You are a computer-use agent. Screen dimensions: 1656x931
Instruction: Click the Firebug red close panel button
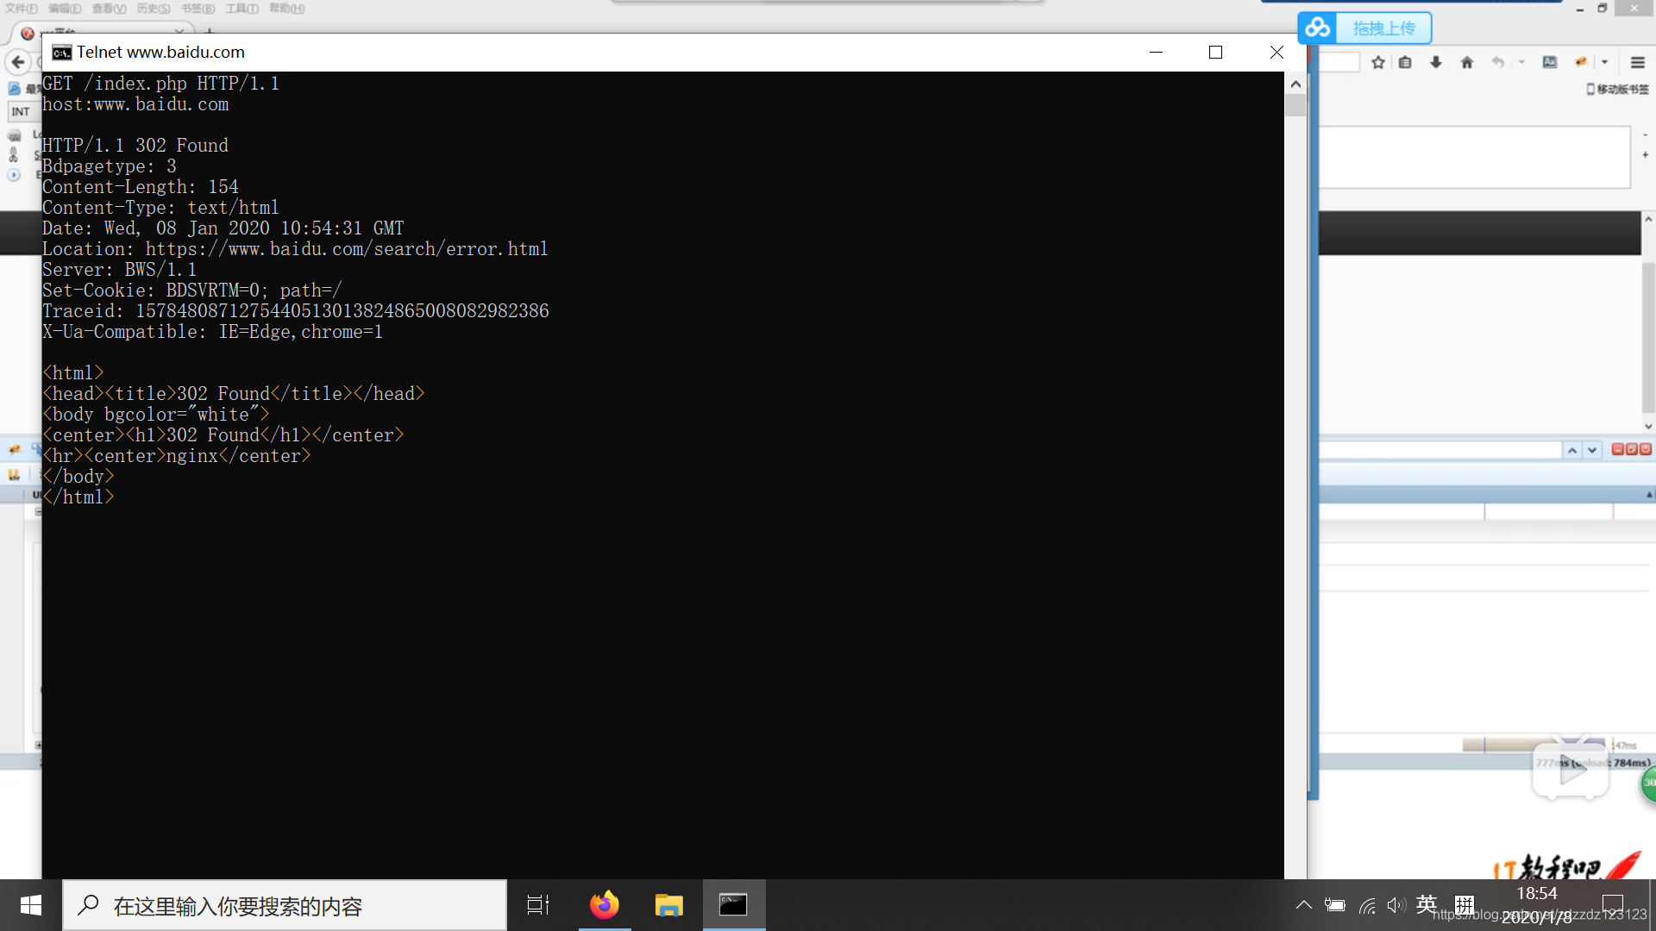point(1646,449)
